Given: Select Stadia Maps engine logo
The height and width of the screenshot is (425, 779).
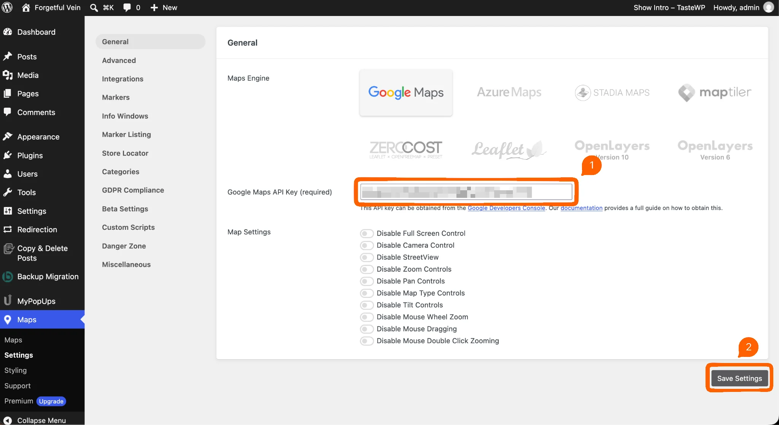Looking at the screenshot, I should (x=612, y=92).
